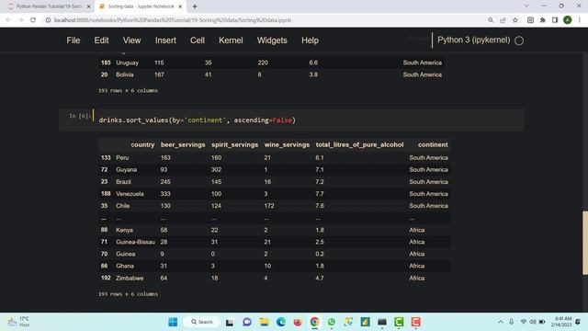Open a new browser tab
The height and width of the screenshot is (331, 588).
point(194,6)
